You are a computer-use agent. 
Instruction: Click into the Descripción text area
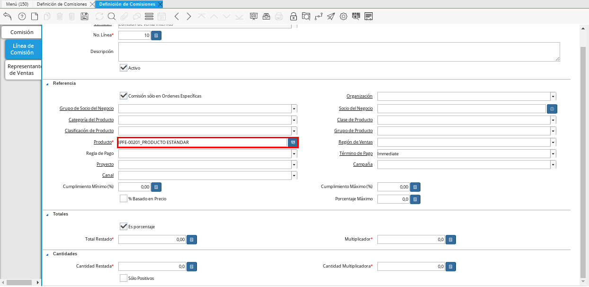point(339,52)
